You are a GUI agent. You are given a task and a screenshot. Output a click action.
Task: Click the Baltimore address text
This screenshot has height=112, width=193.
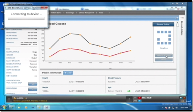29,43
